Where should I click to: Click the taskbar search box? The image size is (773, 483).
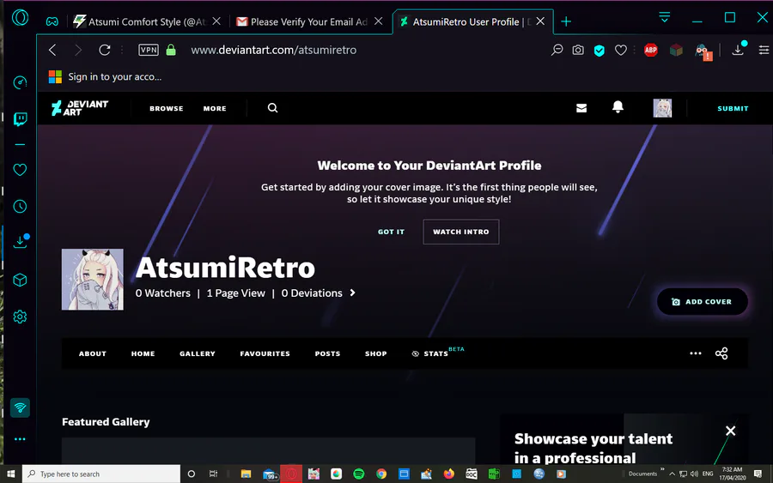(x=101, y=474)
